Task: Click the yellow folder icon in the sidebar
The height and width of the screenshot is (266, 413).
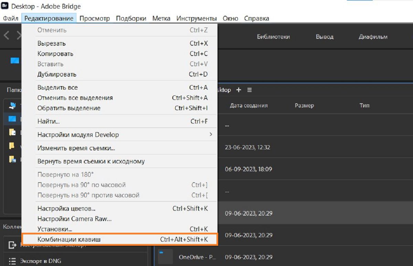Action: [x=11, y=146]
